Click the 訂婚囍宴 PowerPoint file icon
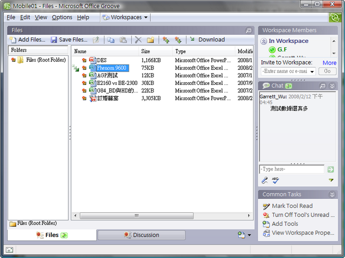Viewport: 345px width, 258px height. (93, 98)
